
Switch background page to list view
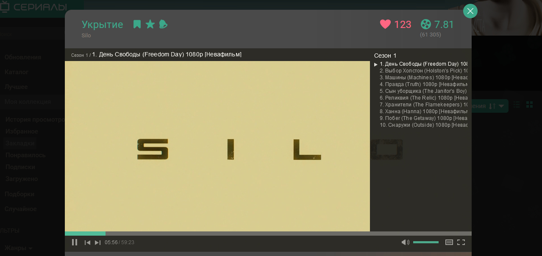(517, 104)
